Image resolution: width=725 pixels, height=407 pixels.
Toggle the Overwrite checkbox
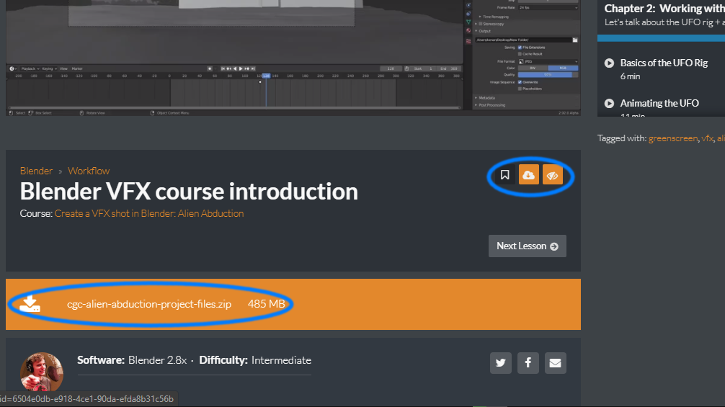pos(520,82)
